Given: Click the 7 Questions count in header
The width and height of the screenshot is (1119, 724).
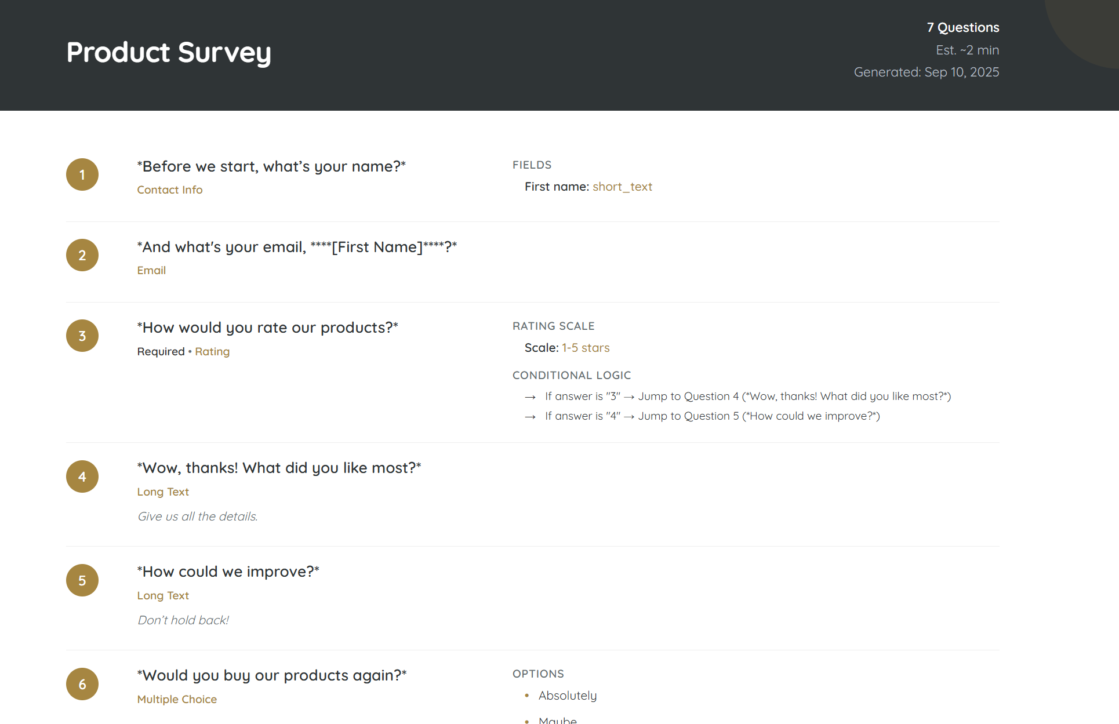Looking at the screenshot, I should pos(962,27).
